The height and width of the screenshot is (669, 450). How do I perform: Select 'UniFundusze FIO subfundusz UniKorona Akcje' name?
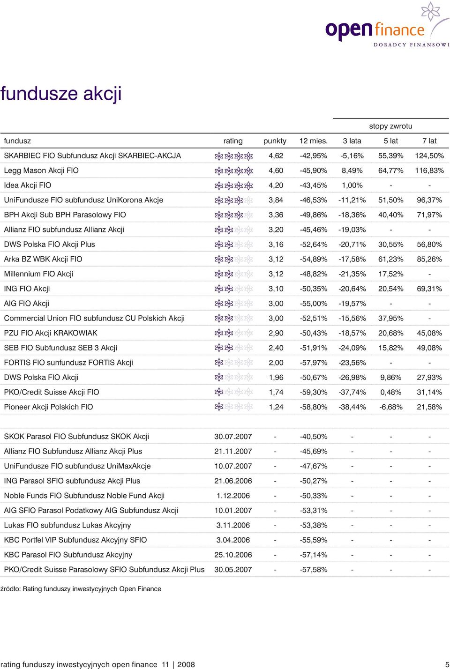tap(83, 200)
